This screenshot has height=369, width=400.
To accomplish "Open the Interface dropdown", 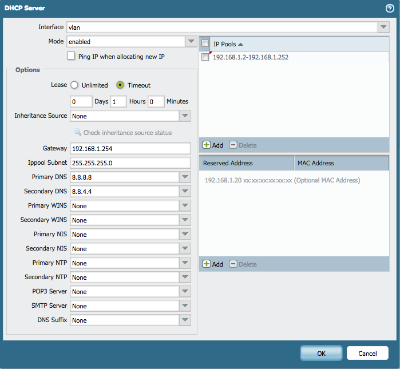I will pyautogui.click(x=383, y=27).
